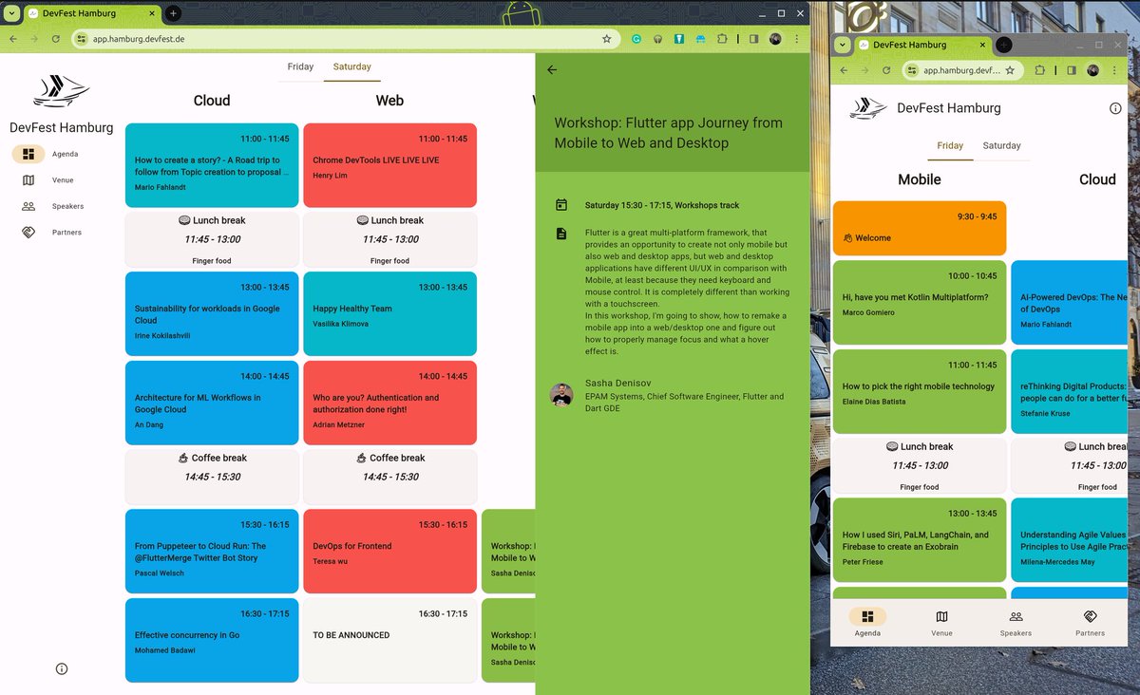The width and height of the screenshot is (1140, 695).
Task: Click the large window's address bar URL
Action: 139,39
